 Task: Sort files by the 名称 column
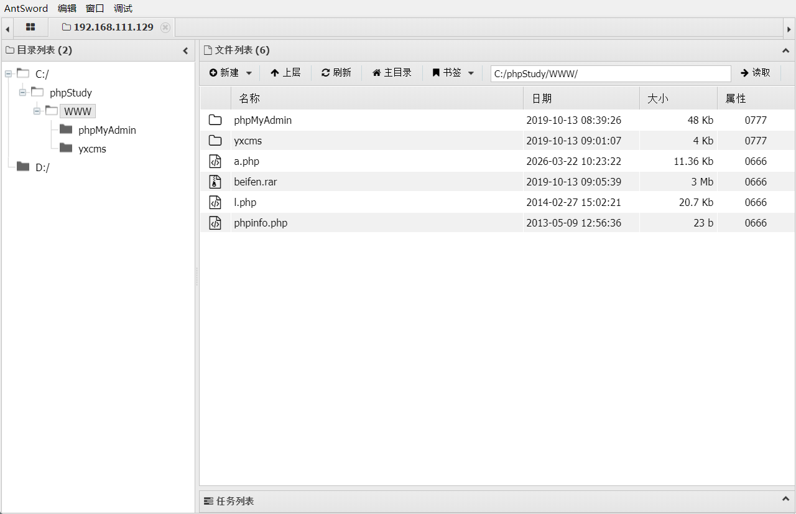[377, 98]
